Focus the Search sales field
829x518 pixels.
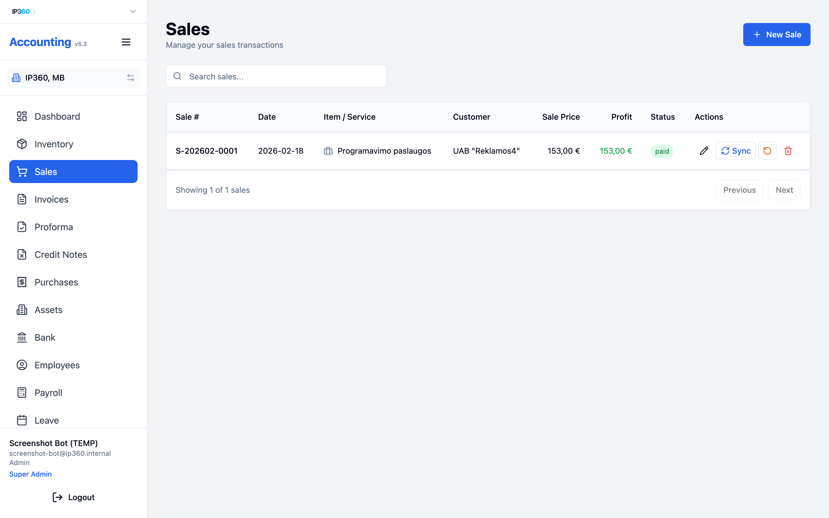(x=276, y=76)
